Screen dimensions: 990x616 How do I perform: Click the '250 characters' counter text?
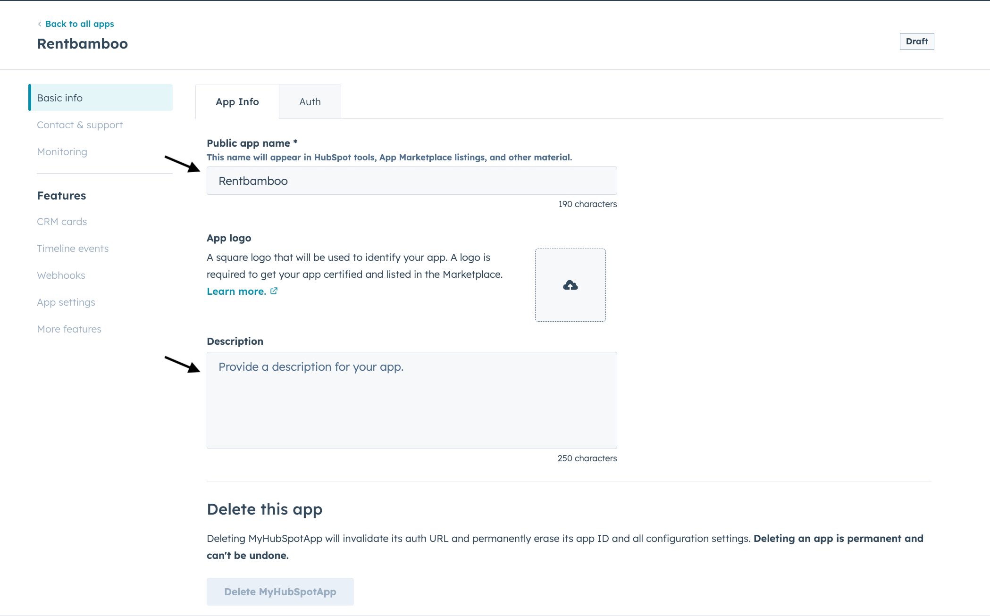click(587, 458)
